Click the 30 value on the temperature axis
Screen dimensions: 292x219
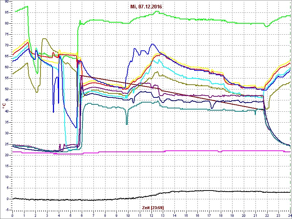7,133
